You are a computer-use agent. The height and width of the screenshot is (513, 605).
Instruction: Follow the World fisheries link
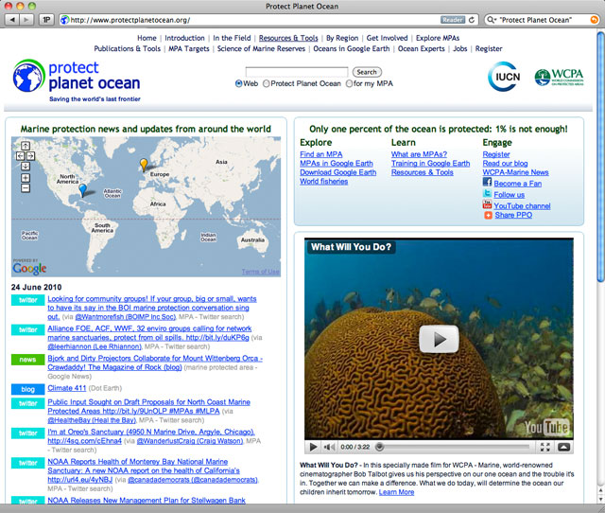[x=323, y=181]
